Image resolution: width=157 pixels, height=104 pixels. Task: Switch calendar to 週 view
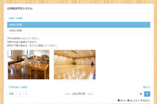141,94
